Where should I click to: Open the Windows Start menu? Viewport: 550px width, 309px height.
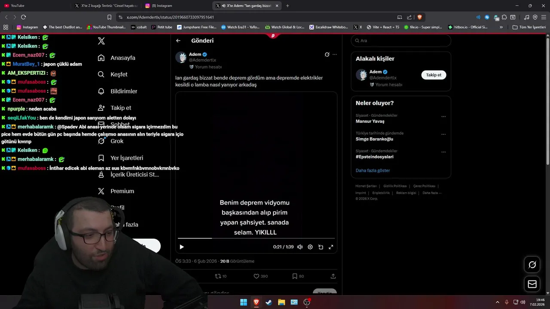(244, 302)
